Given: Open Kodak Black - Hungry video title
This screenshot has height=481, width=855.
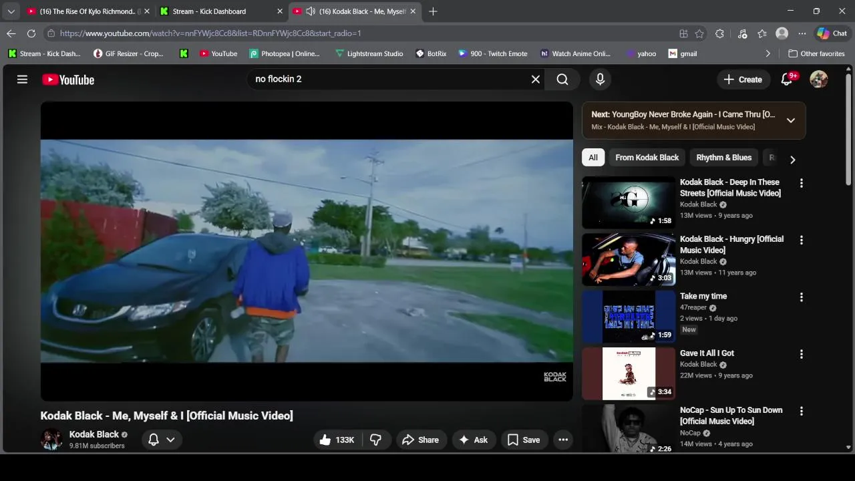Looking at the screenshot, I should click(x=731, y=245).
